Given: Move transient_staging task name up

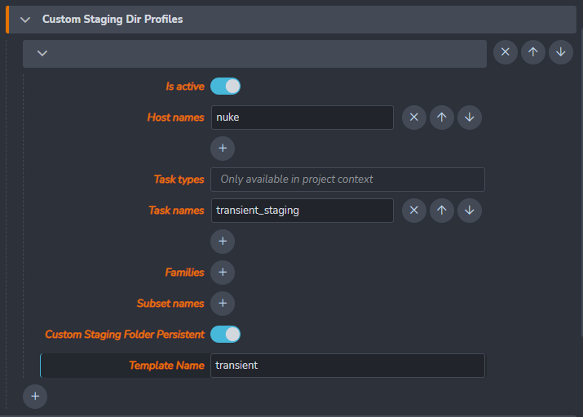Looking at the screenshot, I should pyautogui.click(x=441, y=211).
